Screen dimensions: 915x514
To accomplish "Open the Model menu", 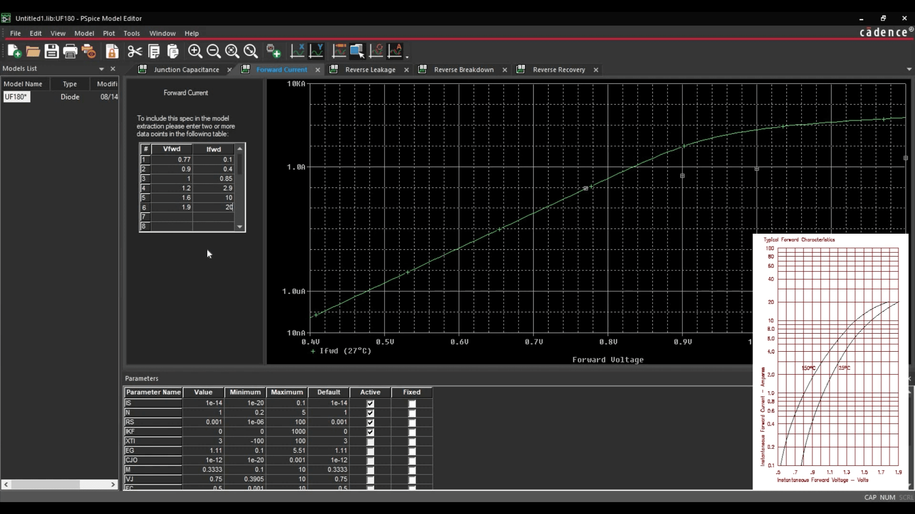I will (x=84, y=33).
